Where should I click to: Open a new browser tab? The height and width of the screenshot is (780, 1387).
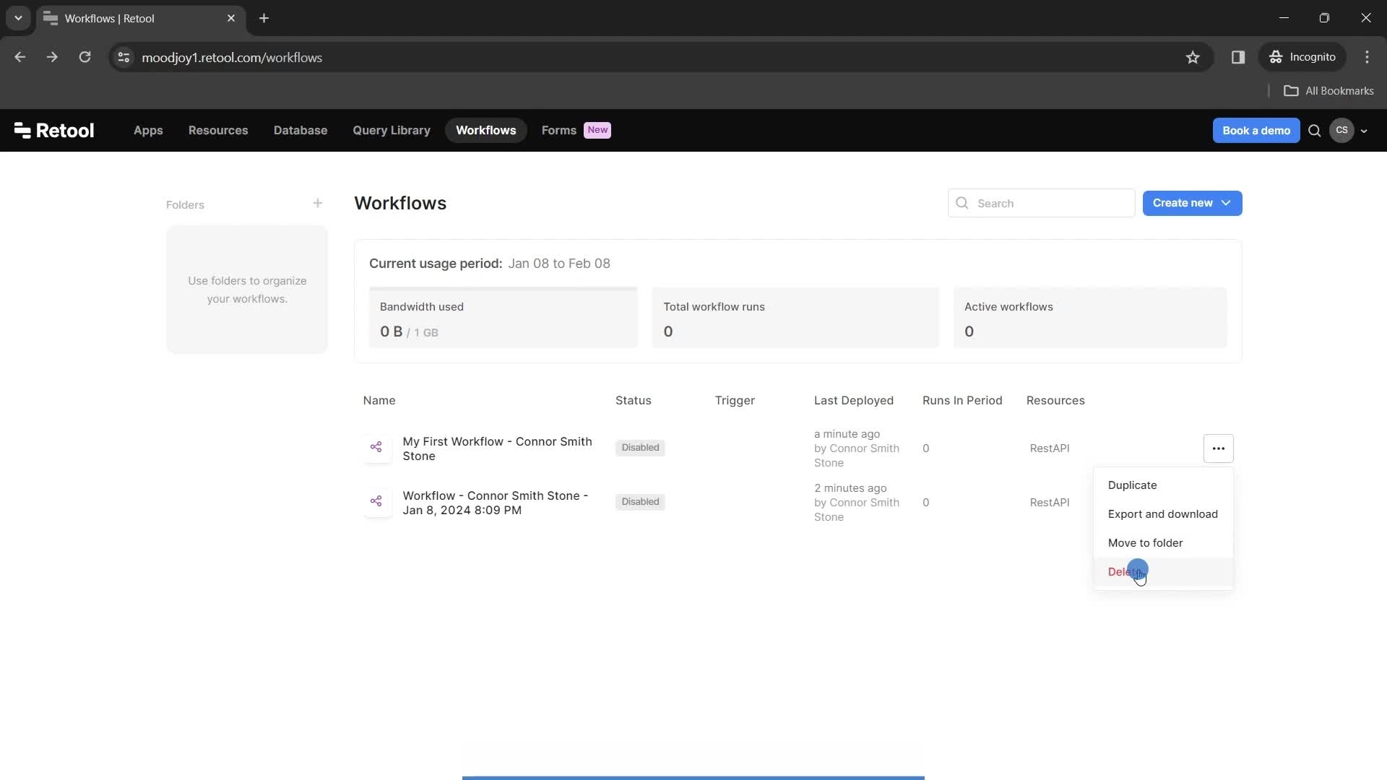click(x=264, y=18)
